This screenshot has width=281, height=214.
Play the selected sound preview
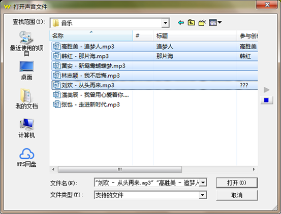tap(266, 90)
